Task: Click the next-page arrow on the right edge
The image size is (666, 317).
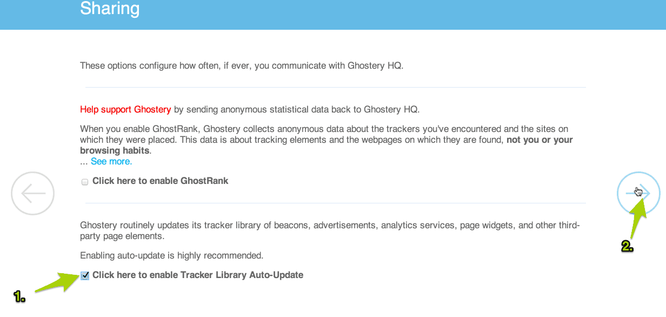Action: pyautogui.click(x=638, y=193)
